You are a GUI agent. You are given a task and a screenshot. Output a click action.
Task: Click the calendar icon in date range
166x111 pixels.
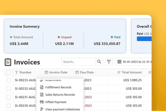pos(119,62)
